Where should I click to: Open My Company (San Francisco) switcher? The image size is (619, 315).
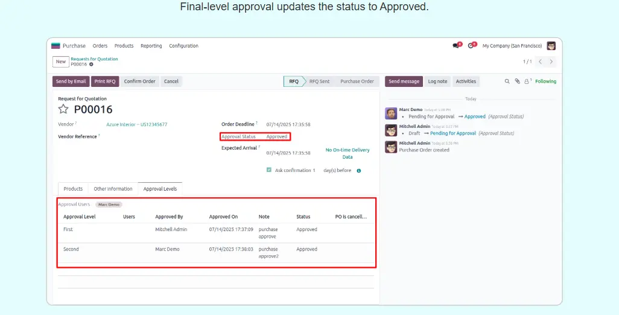(x=511, y=46)
